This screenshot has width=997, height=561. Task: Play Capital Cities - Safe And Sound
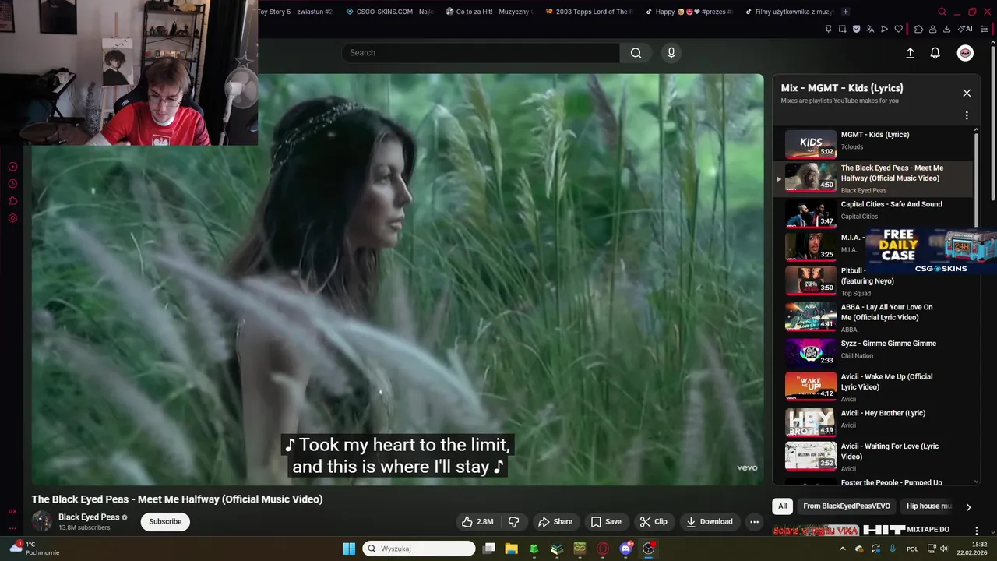872,213
